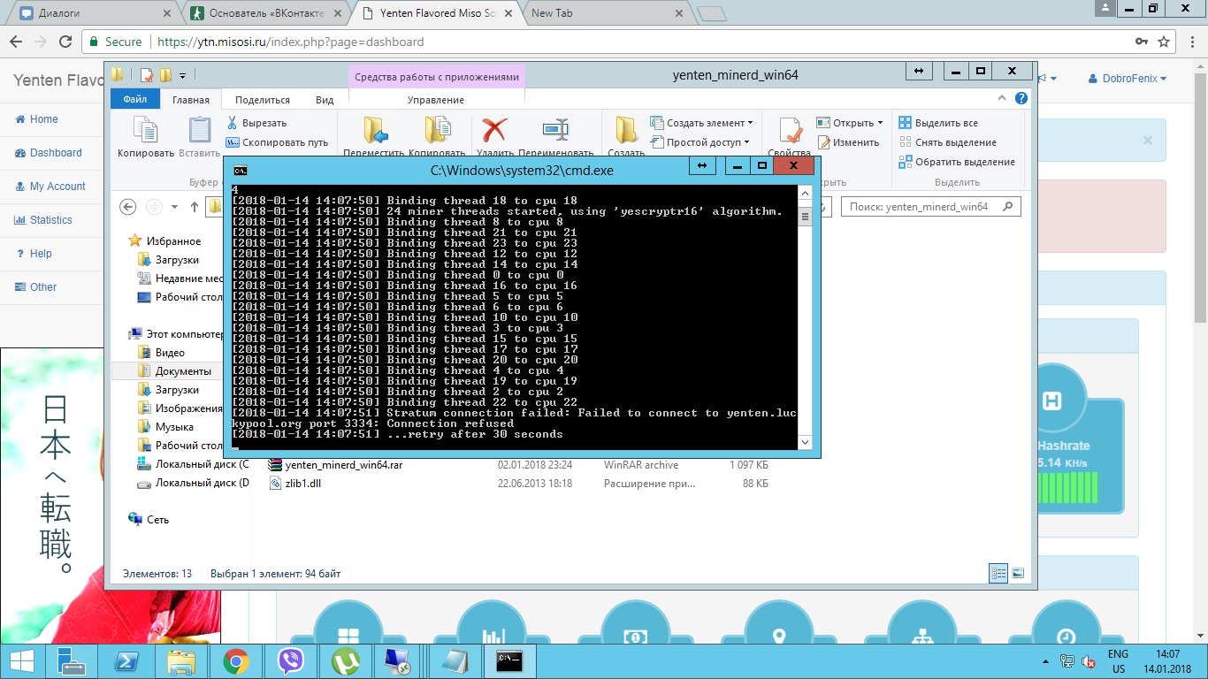
Task: Click the Explorer help question mark icon
Action: (x=1023, y=99)
